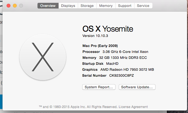Click the Processor label
The width and height of the screenshot is (188, 113).
point(91,52)
